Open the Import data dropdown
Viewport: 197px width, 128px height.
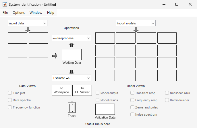[x=28, y=23]
